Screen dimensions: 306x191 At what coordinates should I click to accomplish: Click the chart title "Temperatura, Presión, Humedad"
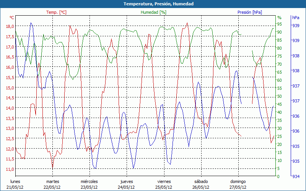[153, 4]
